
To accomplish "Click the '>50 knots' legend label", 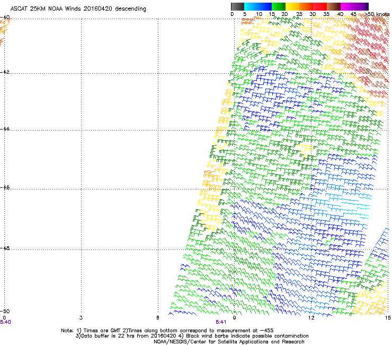I will click(x=377, y=14).
